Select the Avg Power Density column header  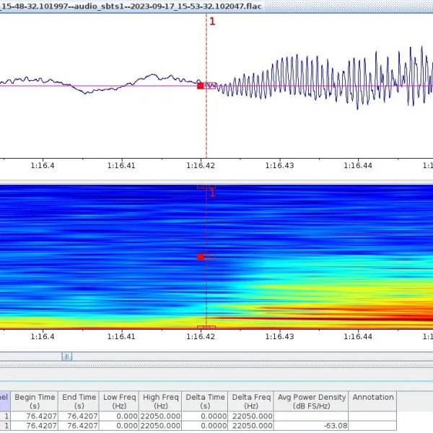[x=311, y=401]
